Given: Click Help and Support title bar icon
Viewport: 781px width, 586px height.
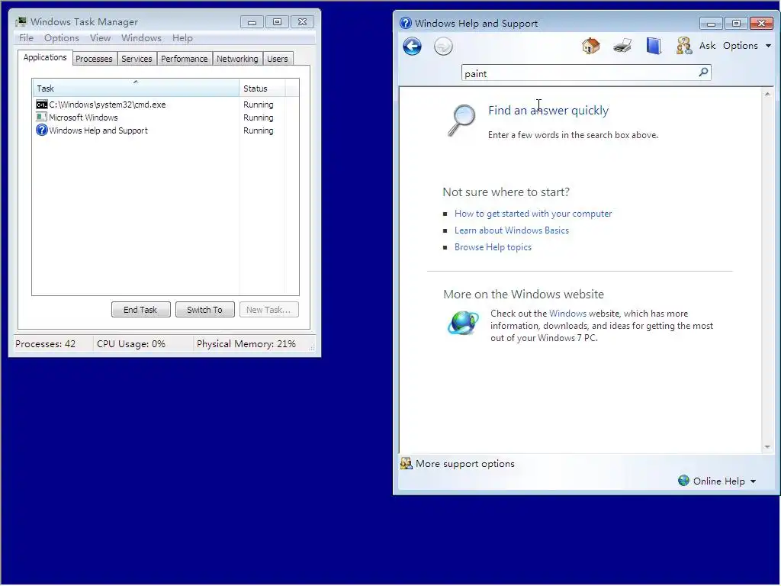Looking at the screenshot, I should click(406, 23).
